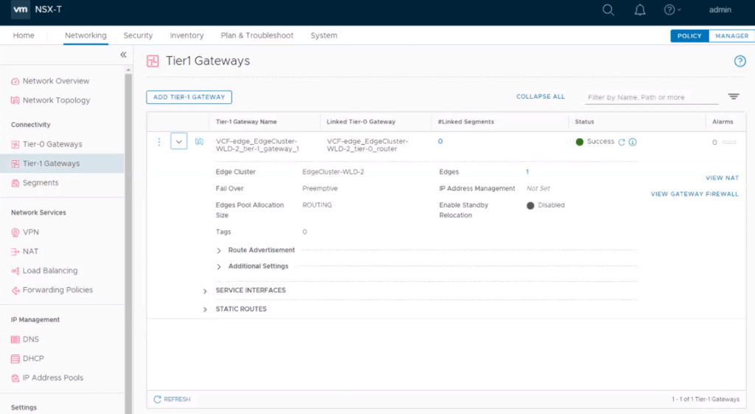755x414 pixels.
Task: Click the status refresh icon next to Success
Action: [622, 142]
